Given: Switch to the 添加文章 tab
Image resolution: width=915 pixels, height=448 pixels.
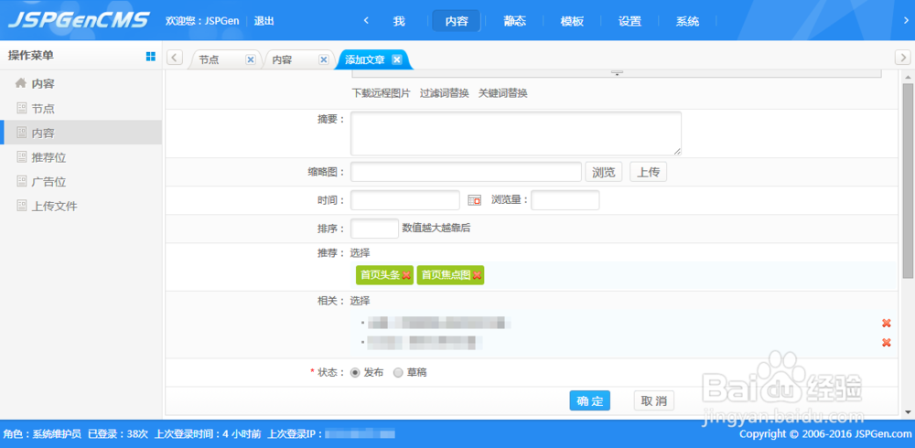Looking at the screenshot, I should coord(365,59).
